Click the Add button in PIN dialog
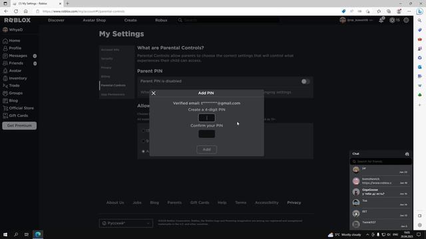 point(207,149)
